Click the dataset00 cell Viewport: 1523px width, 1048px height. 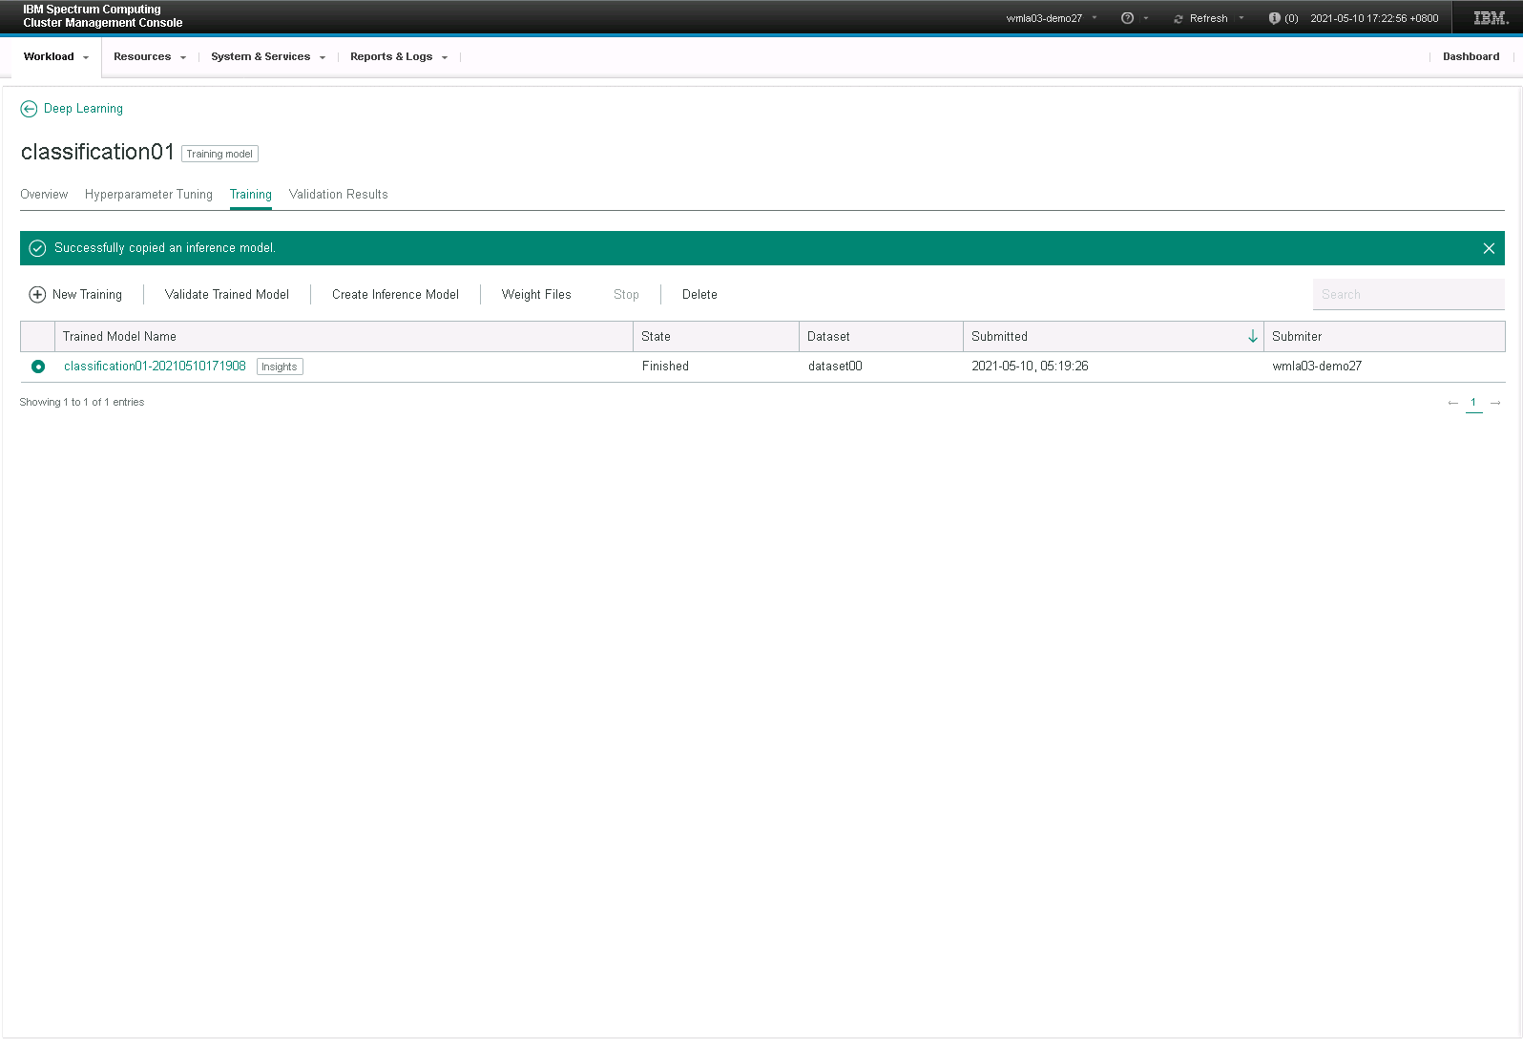tap(835, 367)
